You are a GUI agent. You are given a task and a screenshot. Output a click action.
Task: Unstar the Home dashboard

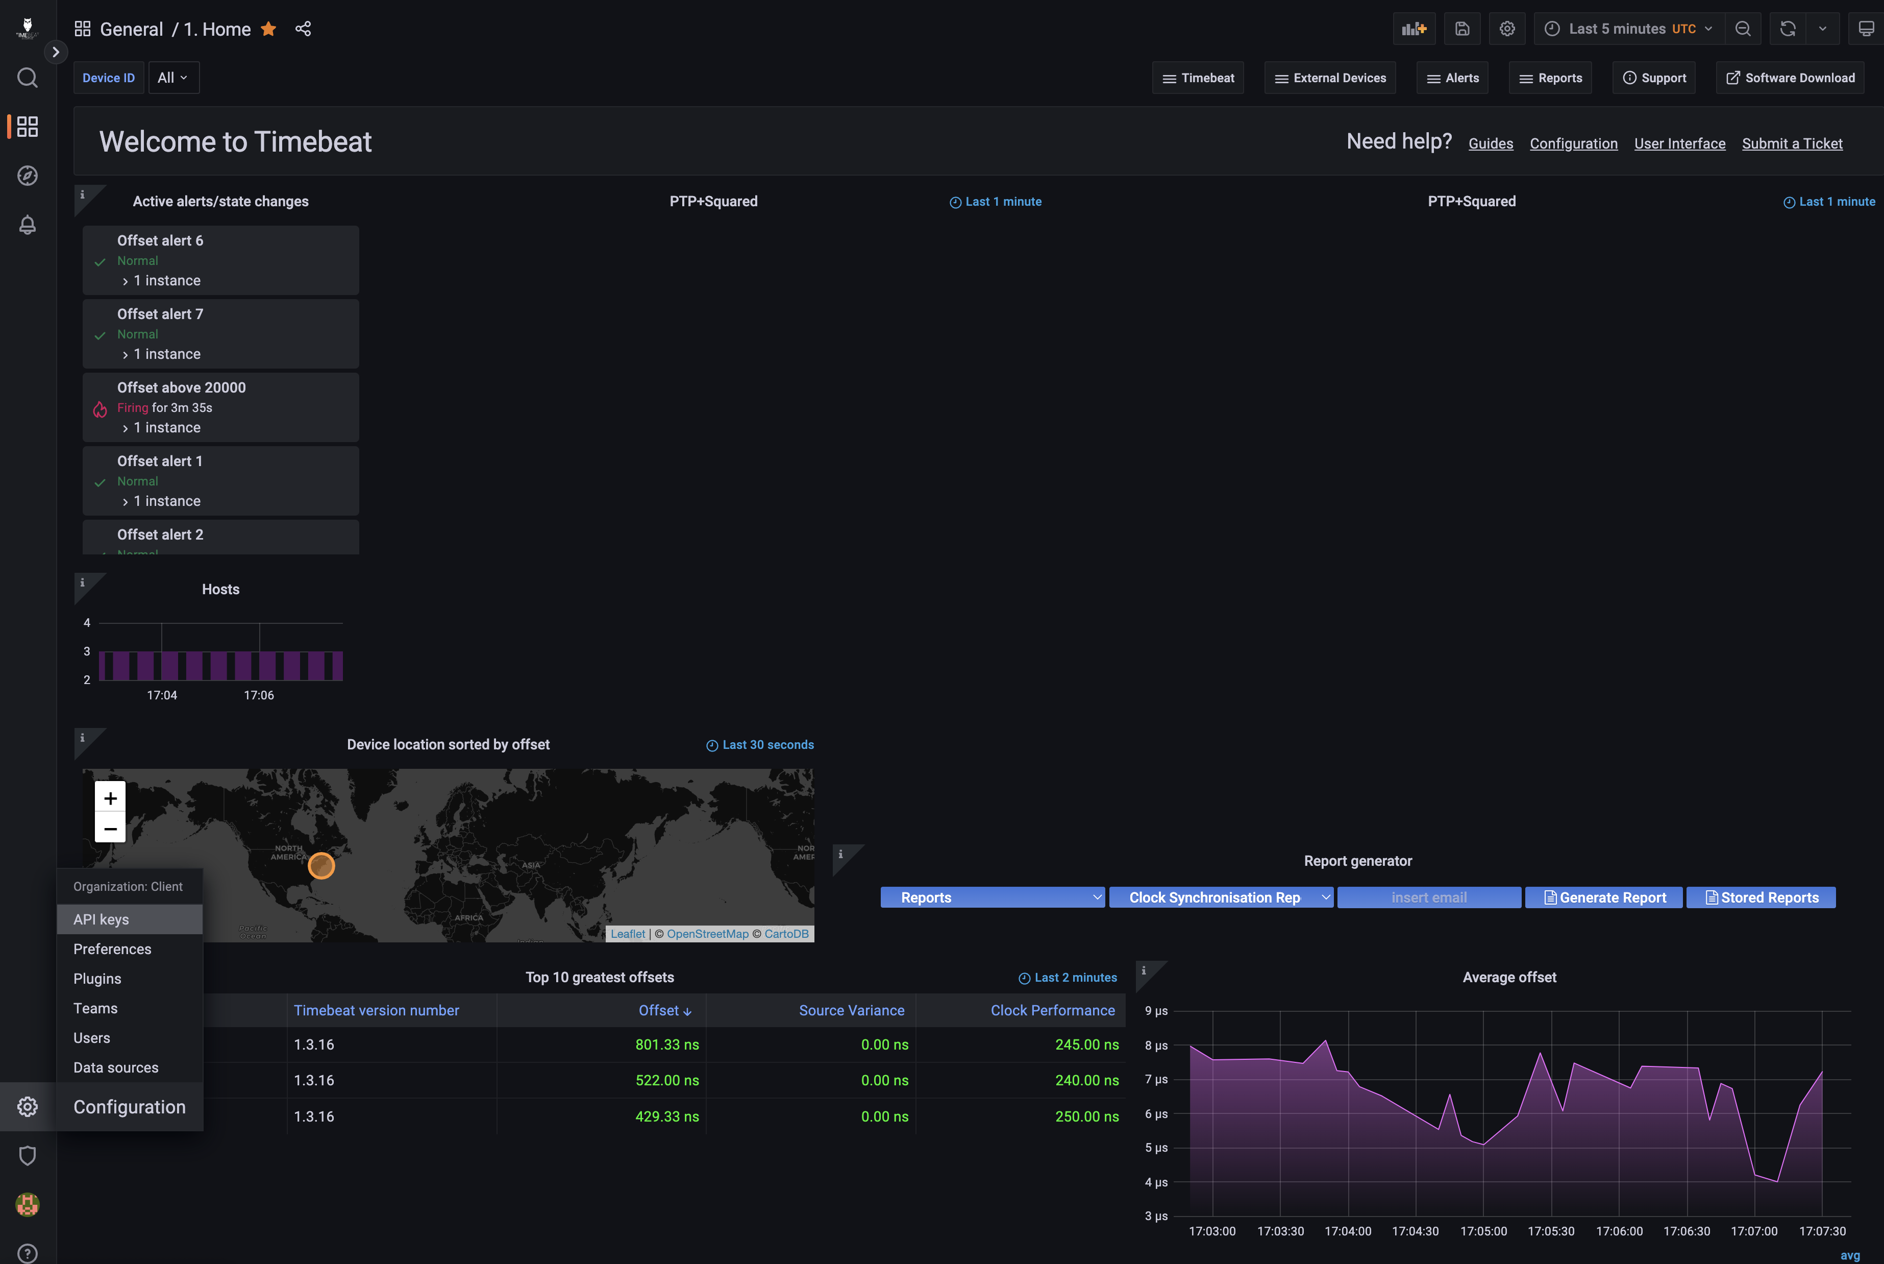pos(268,29)
